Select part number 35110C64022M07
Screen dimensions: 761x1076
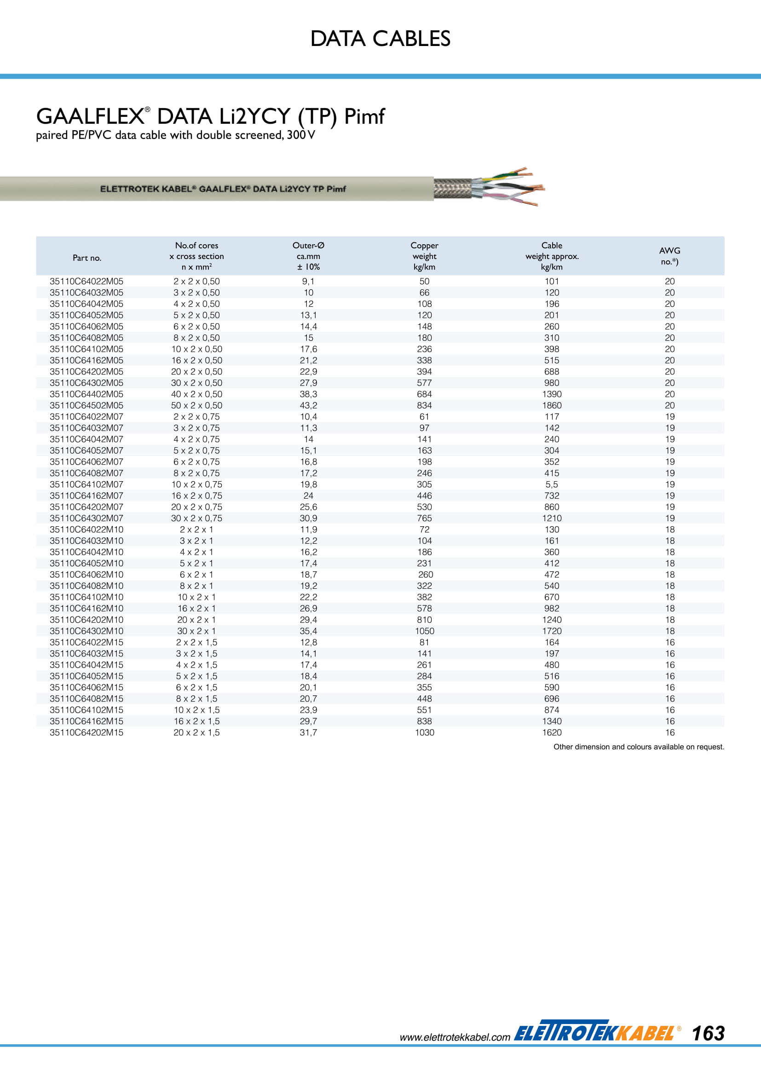coord(86,417)
